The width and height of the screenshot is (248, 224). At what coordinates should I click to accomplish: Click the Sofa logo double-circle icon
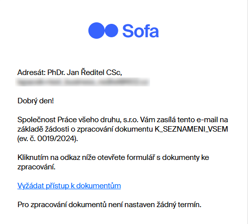(x=103, y=30)
